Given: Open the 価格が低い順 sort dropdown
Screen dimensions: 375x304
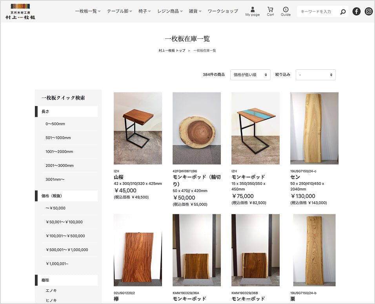Looking at the screenshot, I should point(250,74).
